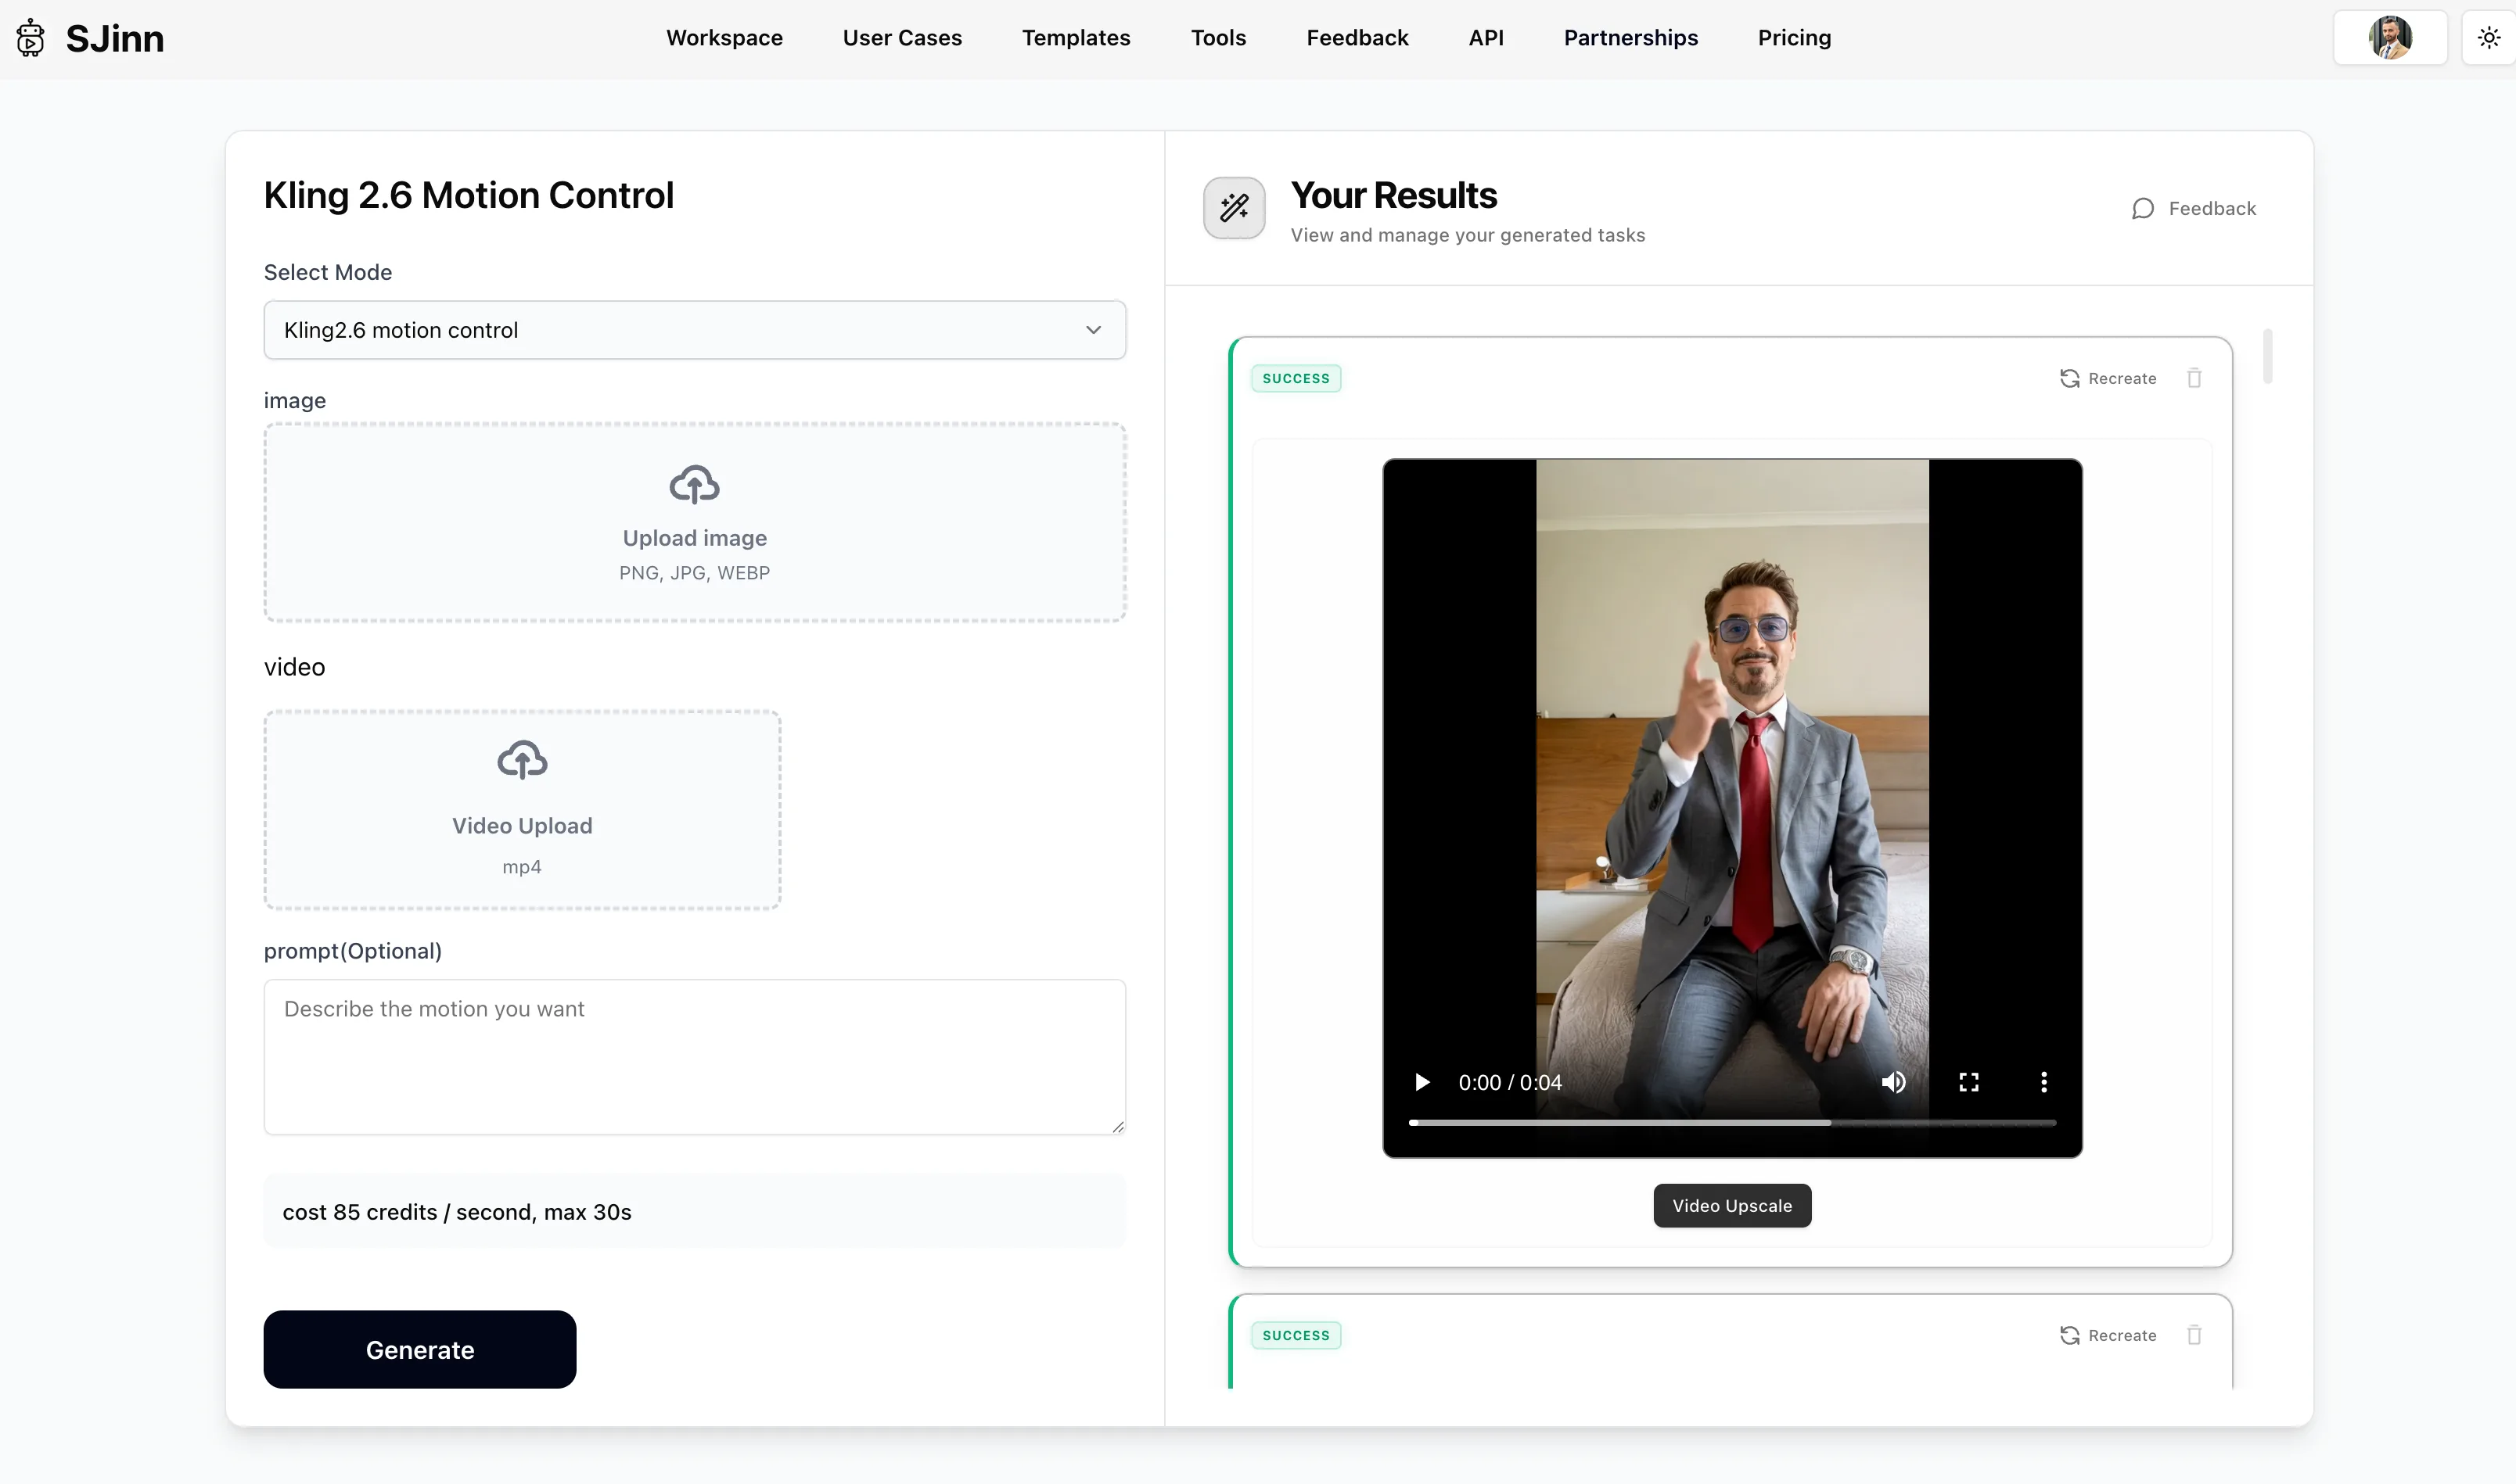Click the SJinn robot logo icon

click(31, 38)
